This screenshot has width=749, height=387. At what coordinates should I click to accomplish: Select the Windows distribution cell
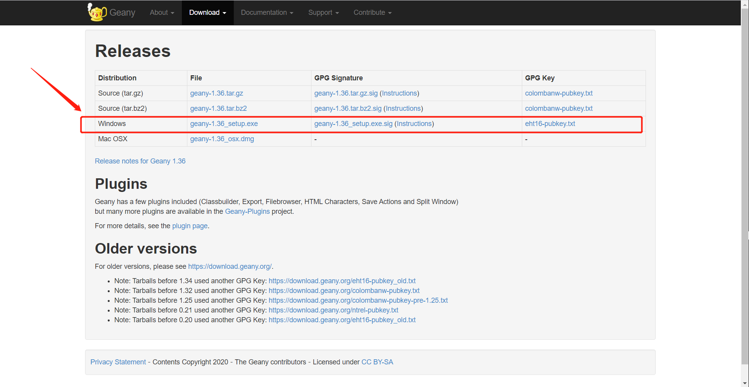(x=141, y=124)
